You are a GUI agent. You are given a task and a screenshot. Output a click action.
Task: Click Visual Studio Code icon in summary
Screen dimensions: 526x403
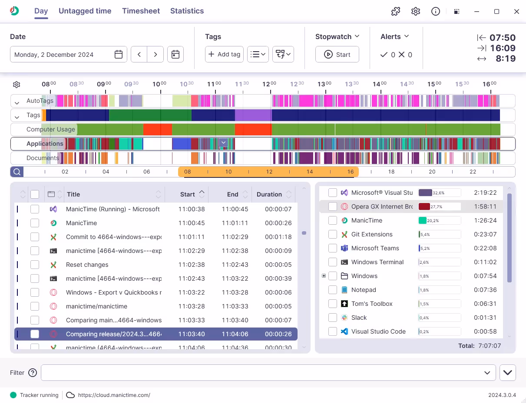(x=344, y=331)
